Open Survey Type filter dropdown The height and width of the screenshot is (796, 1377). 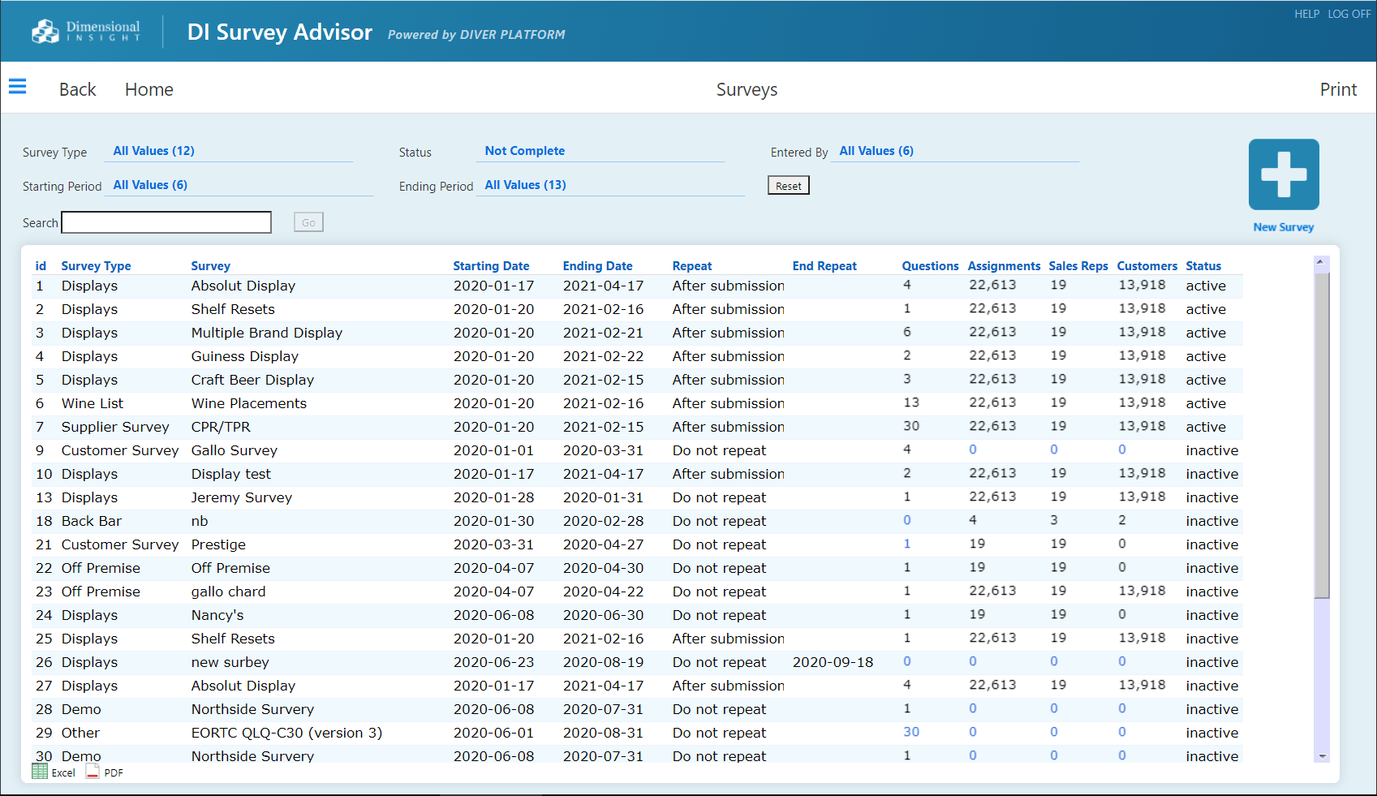[153, 151]
